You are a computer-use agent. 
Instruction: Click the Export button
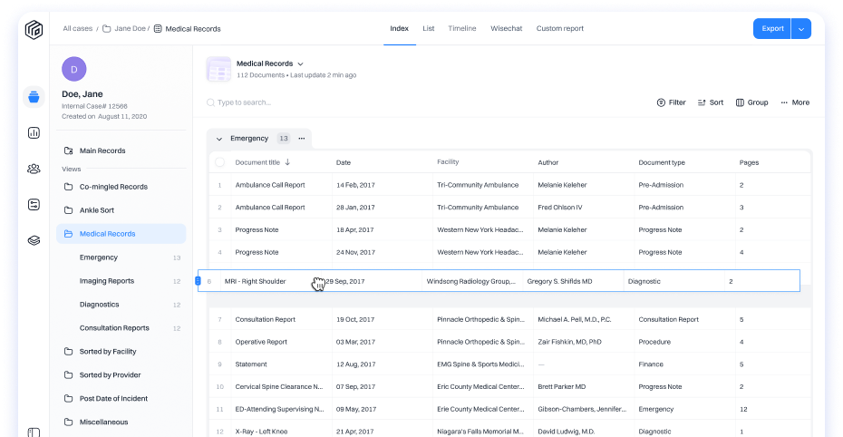(772, 29)
